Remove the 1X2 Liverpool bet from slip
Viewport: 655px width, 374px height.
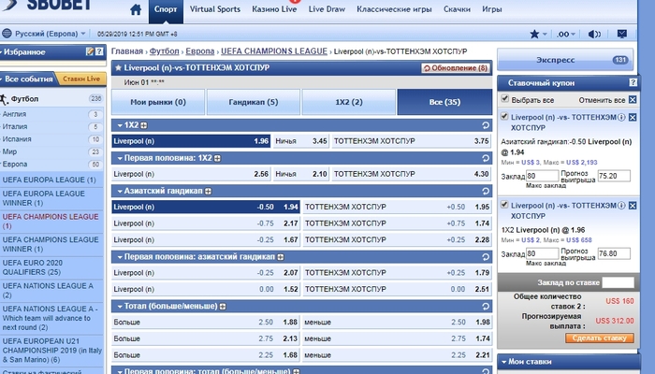pos(633,206)
